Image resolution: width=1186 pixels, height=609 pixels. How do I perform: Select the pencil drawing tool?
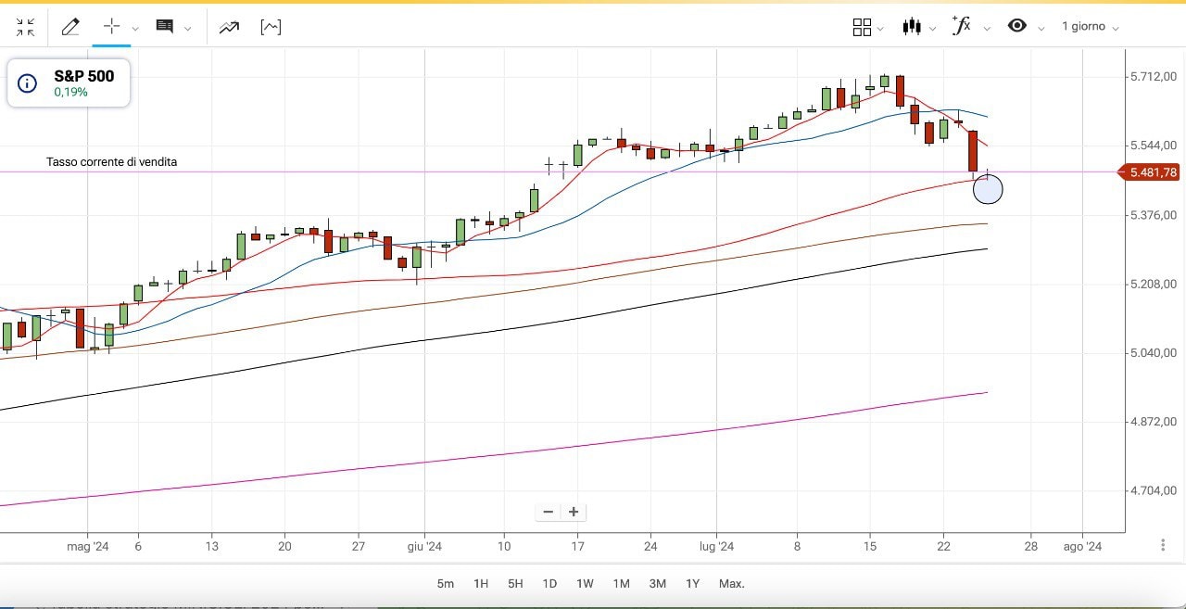click(x=70, y=27)
